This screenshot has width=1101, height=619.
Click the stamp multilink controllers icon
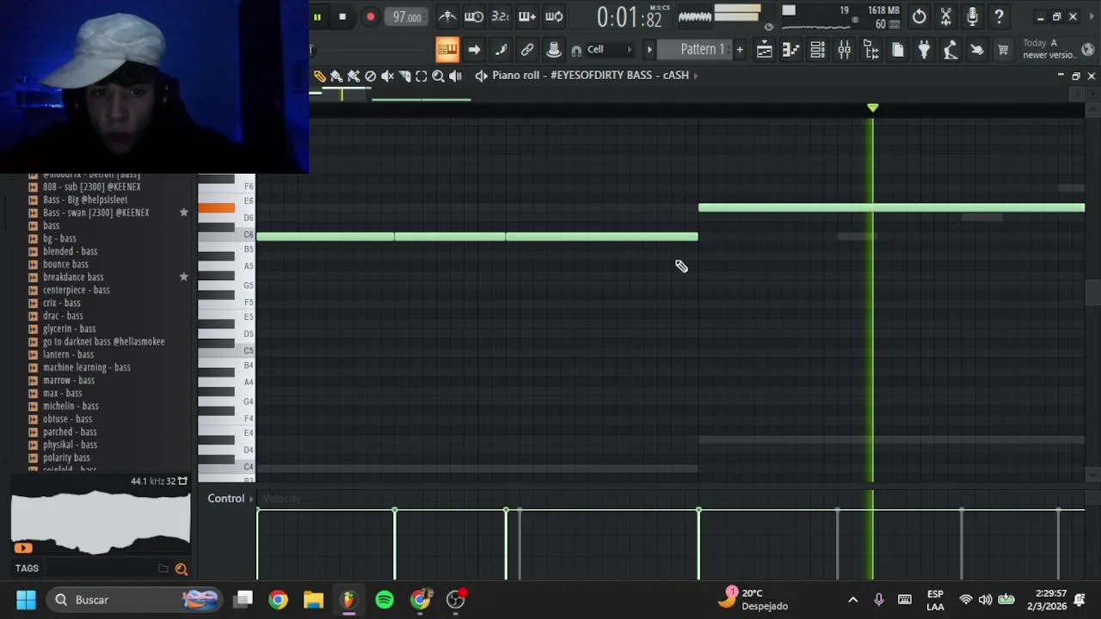click(x=554, y=50)
